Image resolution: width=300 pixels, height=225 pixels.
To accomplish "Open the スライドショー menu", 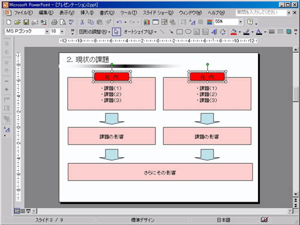I will (x=158, y=13).
